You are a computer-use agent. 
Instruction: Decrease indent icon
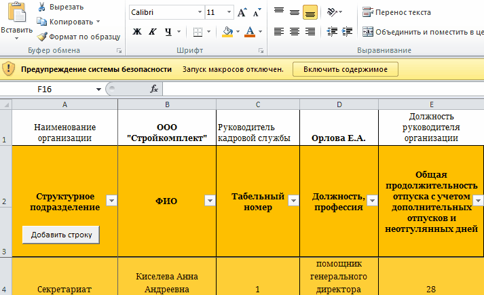(332, 31)
